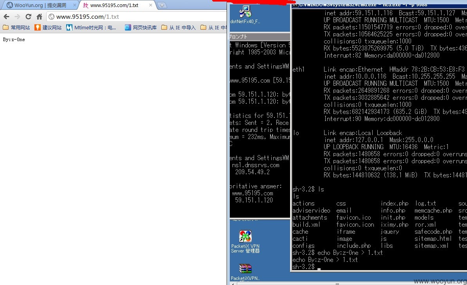Select init.php in the ls listing
467x285 pixels.
click(393, 217)
